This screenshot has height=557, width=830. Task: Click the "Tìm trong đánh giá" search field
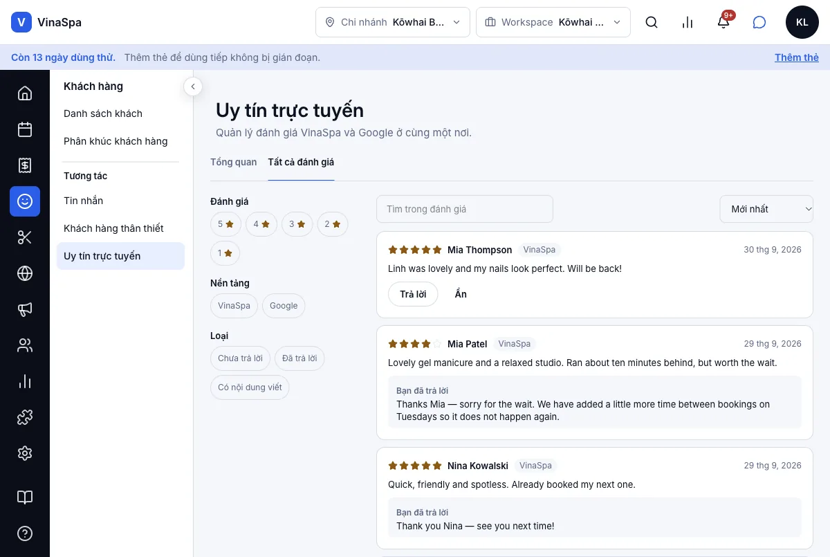pos(465,209)
